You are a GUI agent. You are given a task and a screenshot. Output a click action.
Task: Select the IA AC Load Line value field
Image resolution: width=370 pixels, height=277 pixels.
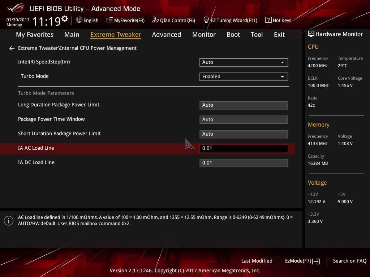point(244,148)
